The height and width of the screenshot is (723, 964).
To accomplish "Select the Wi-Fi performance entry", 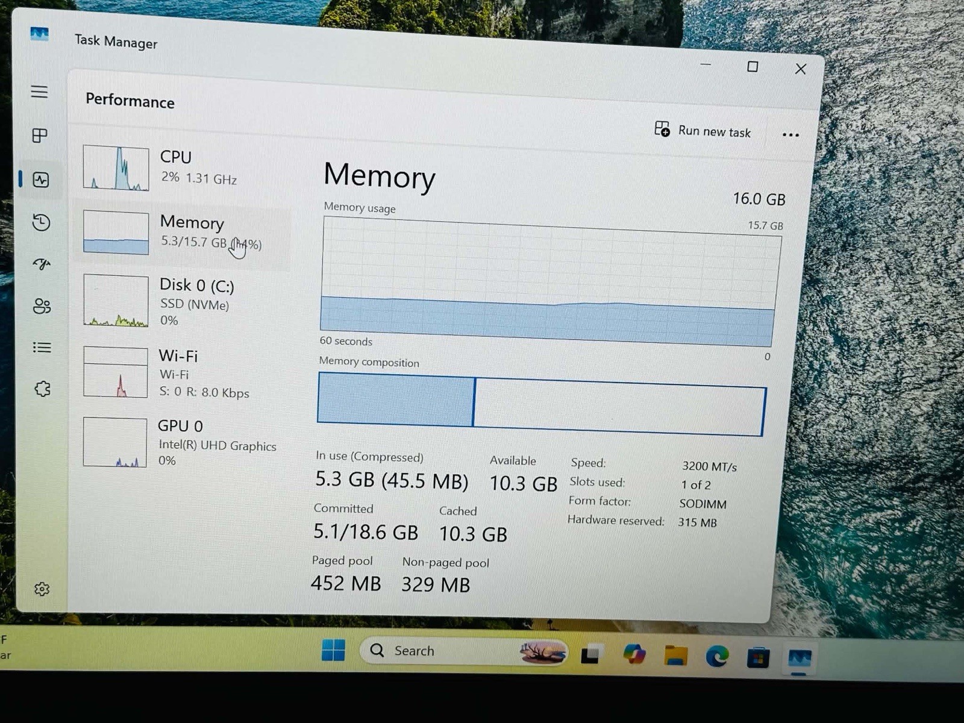I will coord(181,372).
